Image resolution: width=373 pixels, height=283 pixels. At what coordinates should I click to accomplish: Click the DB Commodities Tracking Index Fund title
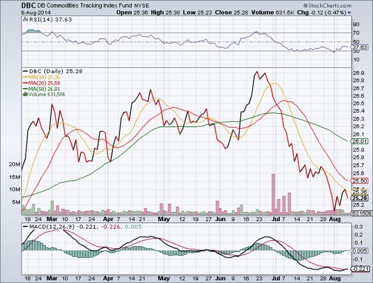[85, 5]
